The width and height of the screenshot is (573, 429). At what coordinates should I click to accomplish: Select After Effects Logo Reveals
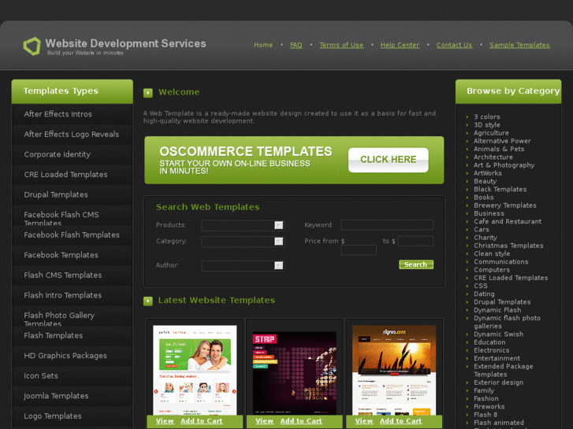click(x=73, y=135)
